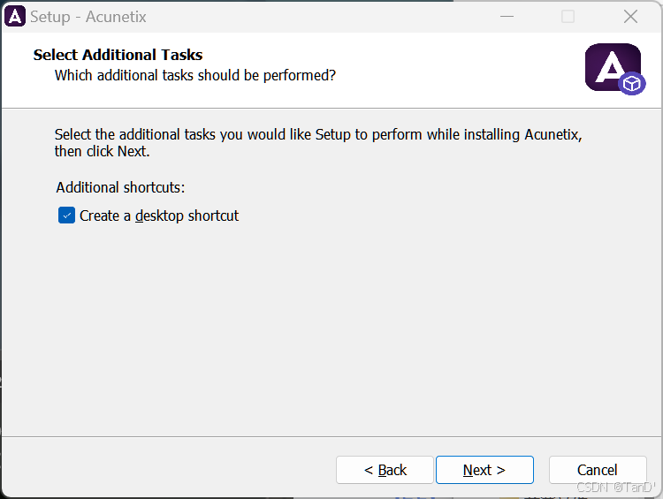This screenshot has height=499, width=663.
Task: Close the Acunetix Setup window
Action: coord(630,16)
